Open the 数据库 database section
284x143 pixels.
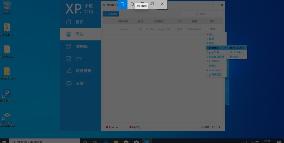click(x=82, y=47)
